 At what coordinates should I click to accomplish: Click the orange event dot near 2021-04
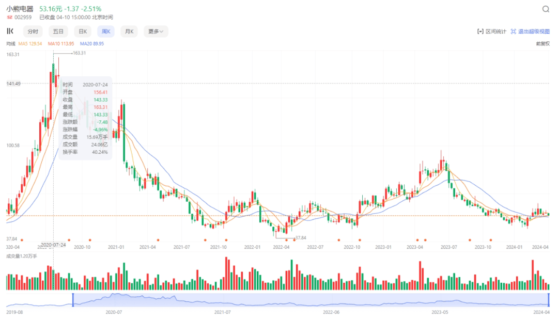coord(158,239)
